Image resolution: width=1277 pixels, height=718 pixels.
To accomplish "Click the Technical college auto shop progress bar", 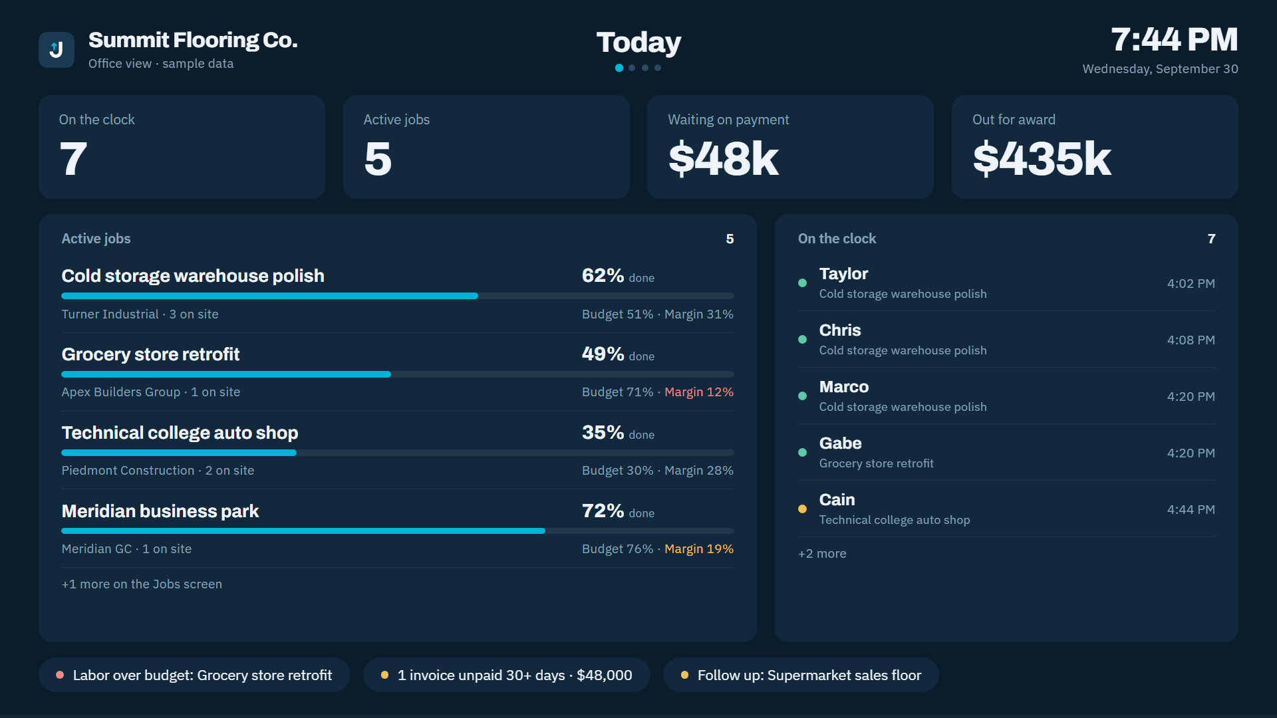I will (x=398, y=453).
